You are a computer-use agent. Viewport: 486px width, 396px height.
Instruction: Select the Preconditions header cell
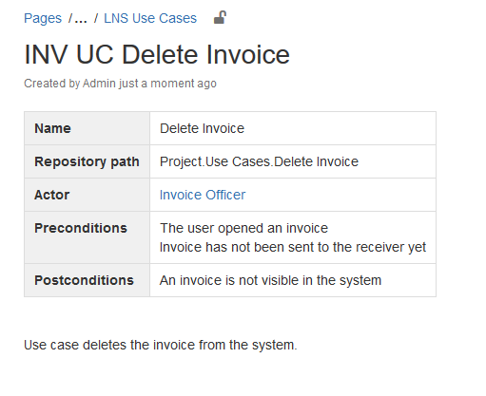87,237
